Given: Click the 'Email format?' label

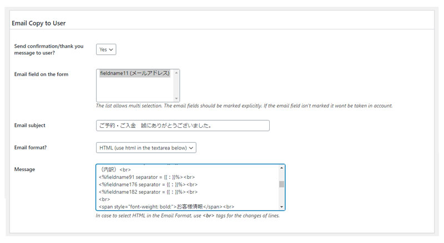Looking at the screenshot, I should 31,147.
